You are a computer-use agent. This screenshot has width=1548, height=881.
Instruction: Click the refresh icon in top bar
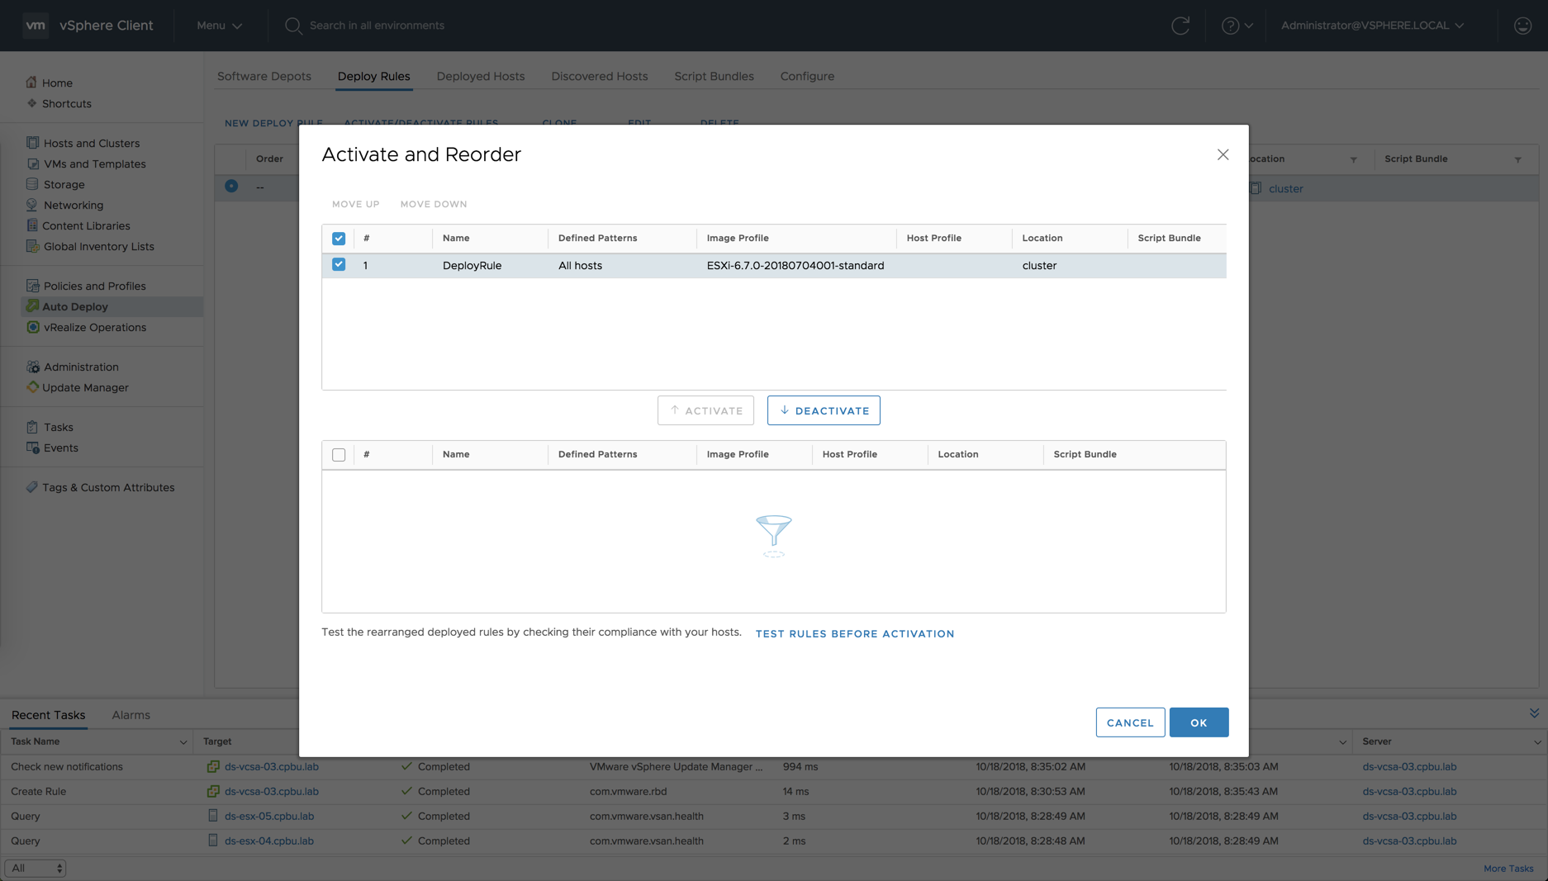1180,26
